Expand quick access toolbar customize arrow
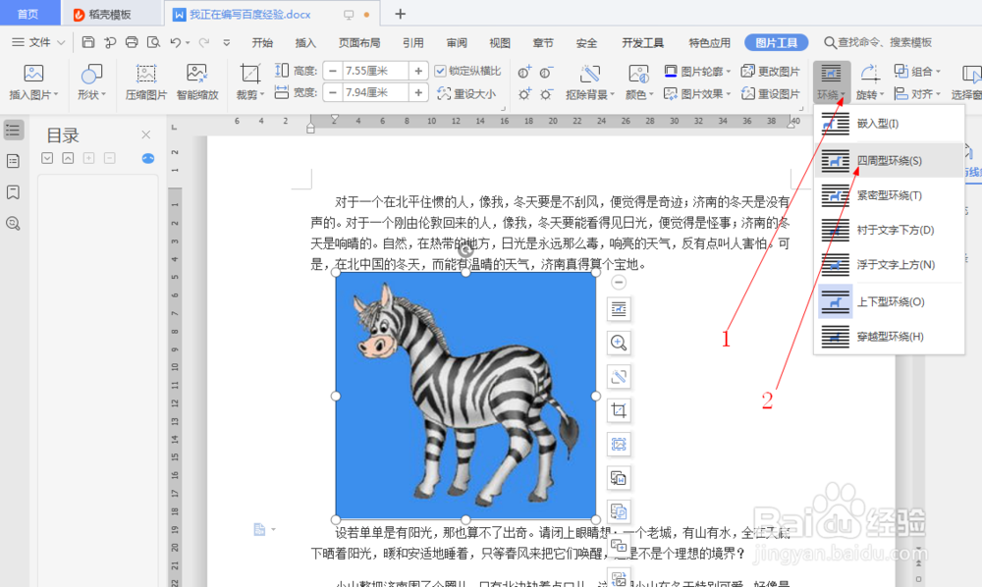 (226, 42)
